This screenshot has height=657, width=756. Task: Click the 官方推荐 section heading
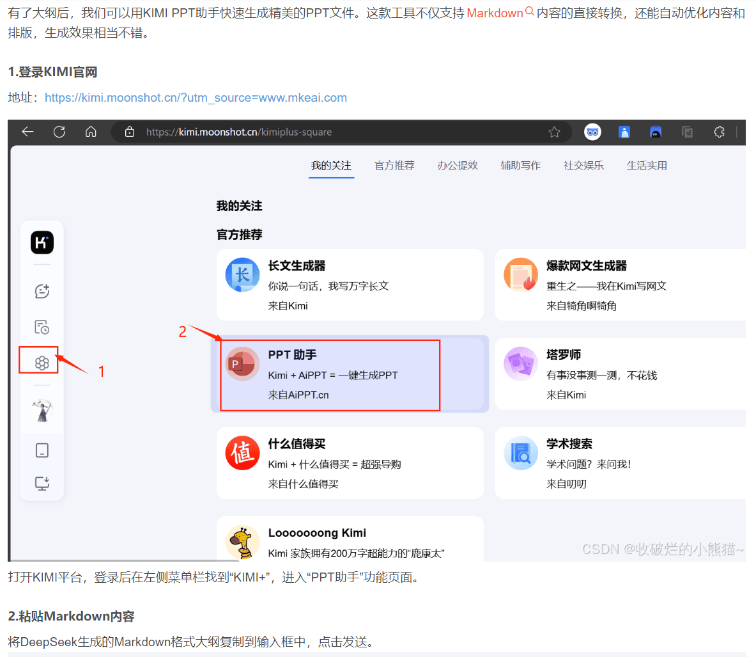(239, 235)
